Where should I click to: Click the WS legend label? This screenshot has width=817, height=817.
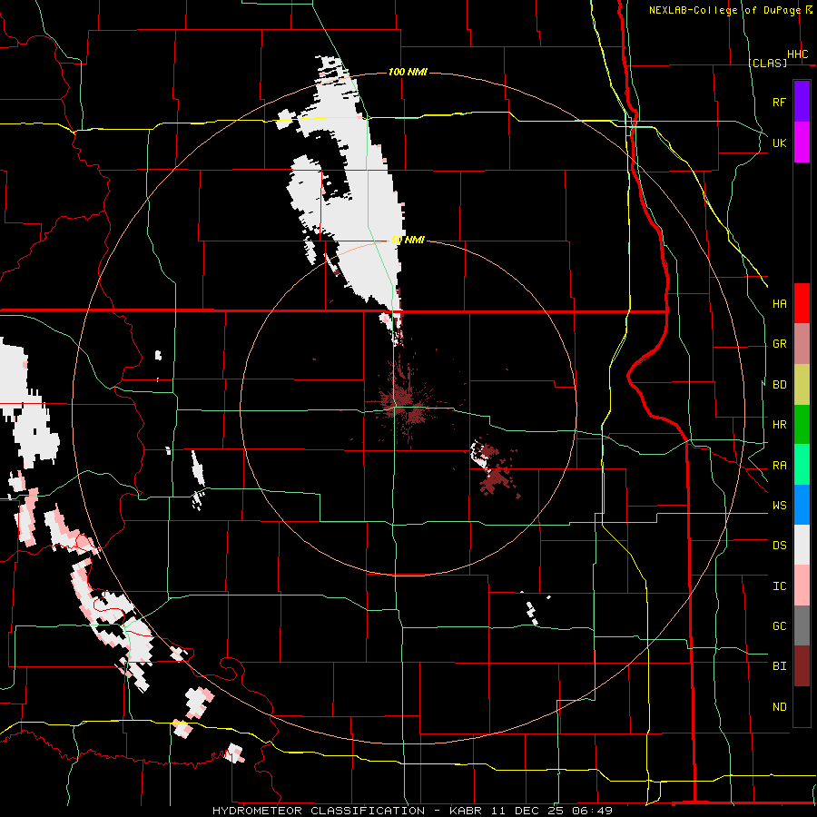click(780, 505)
